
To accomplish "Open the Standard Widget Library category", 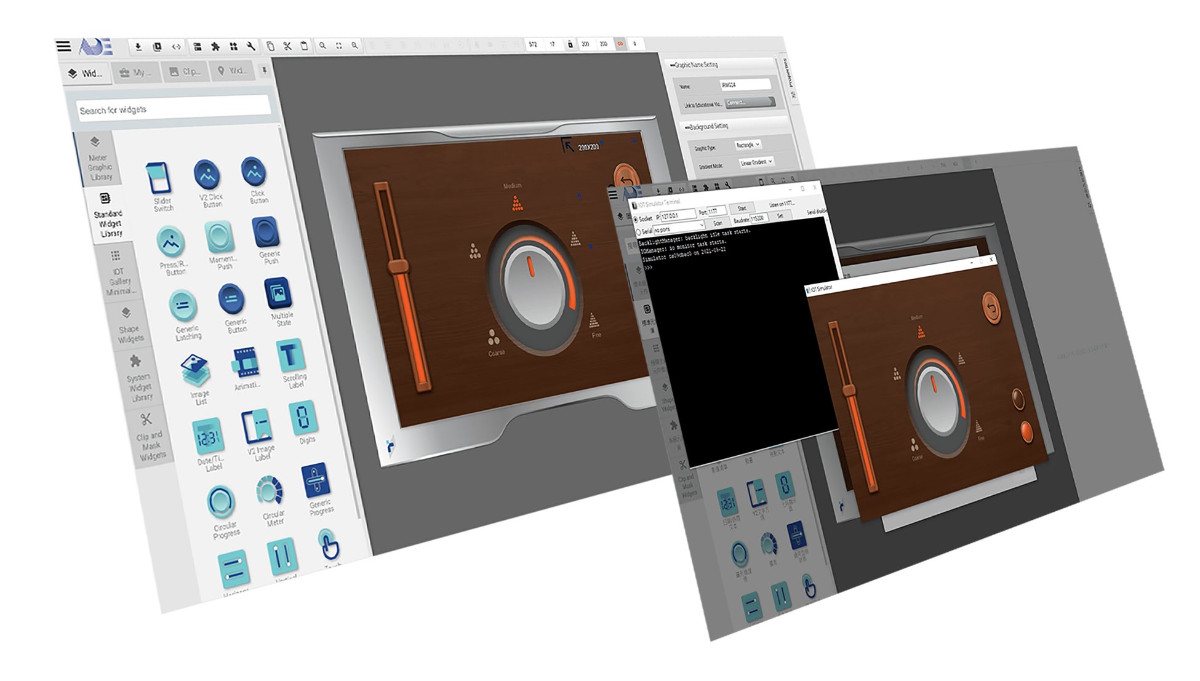I will tap(108, 214).
